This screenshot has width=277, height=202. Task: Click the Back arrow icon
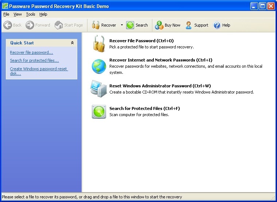click(8, 25)
